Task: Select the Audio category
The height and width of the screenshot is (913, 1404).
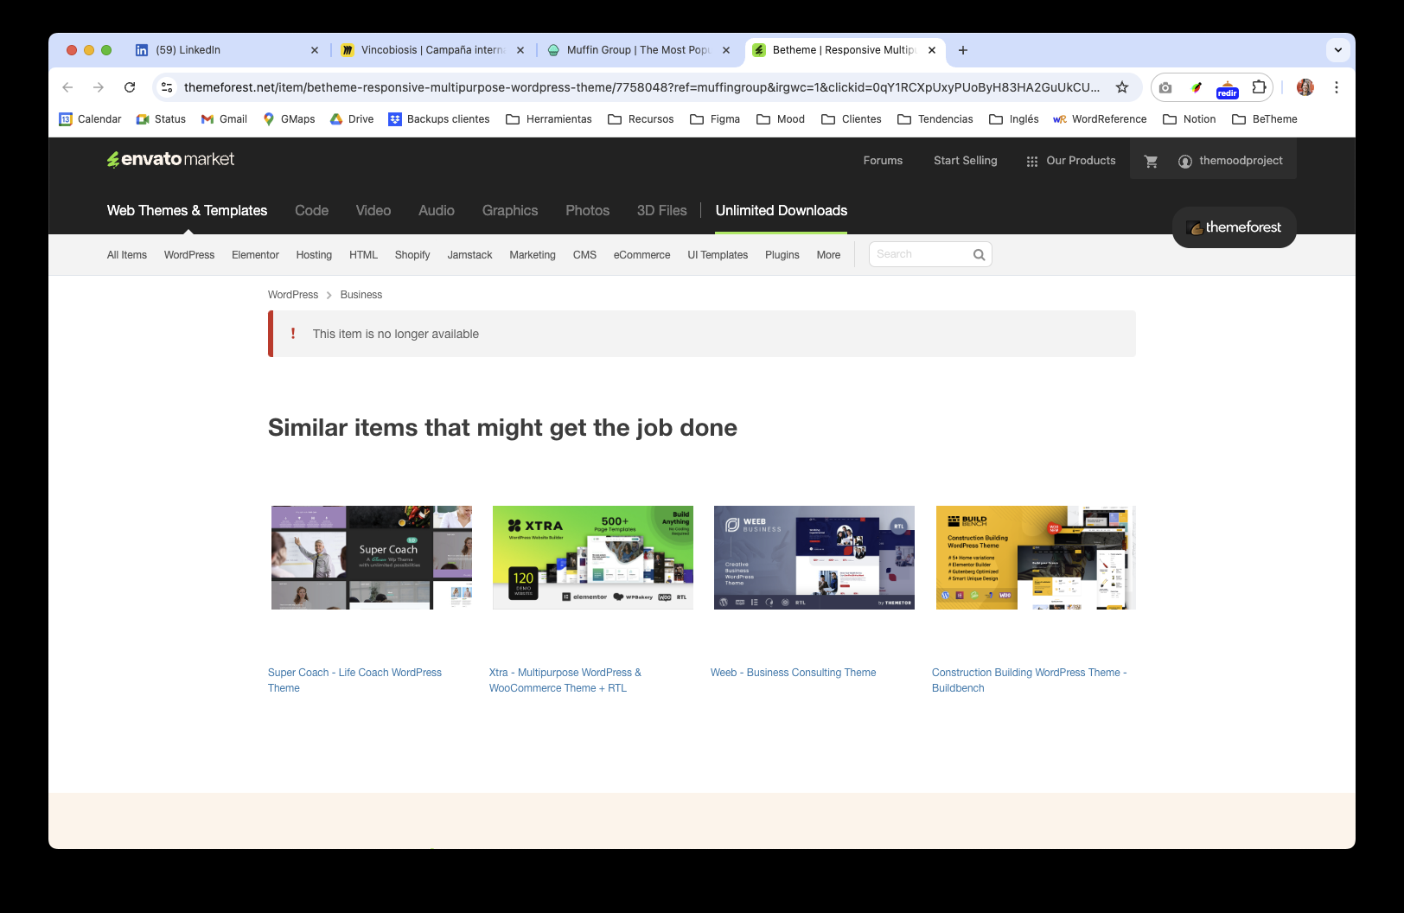Action: click(x=437, y=210)
